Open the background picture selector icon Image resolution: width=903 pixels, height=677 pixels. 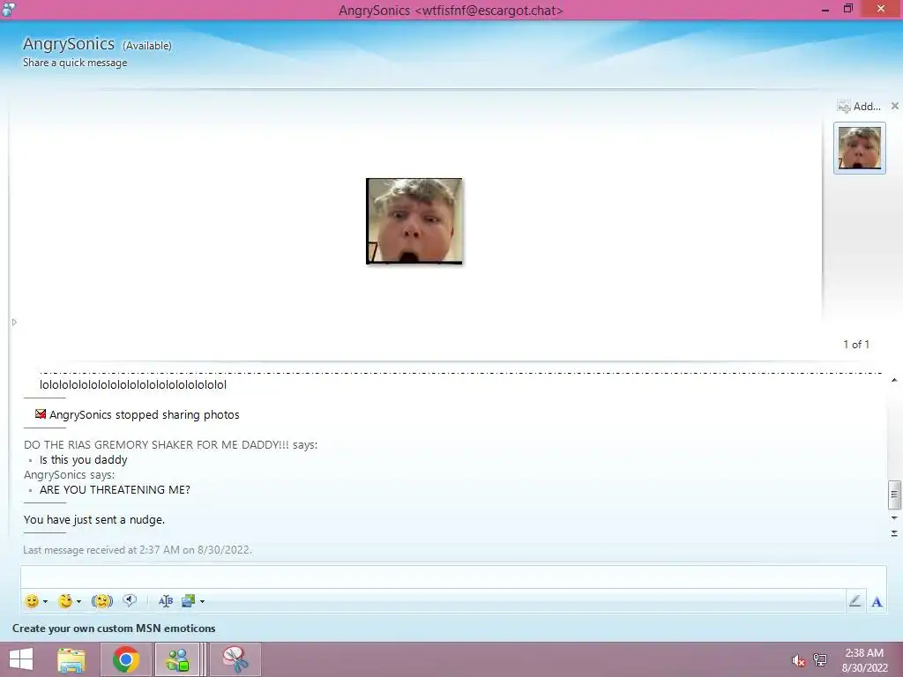coord(189,601)
